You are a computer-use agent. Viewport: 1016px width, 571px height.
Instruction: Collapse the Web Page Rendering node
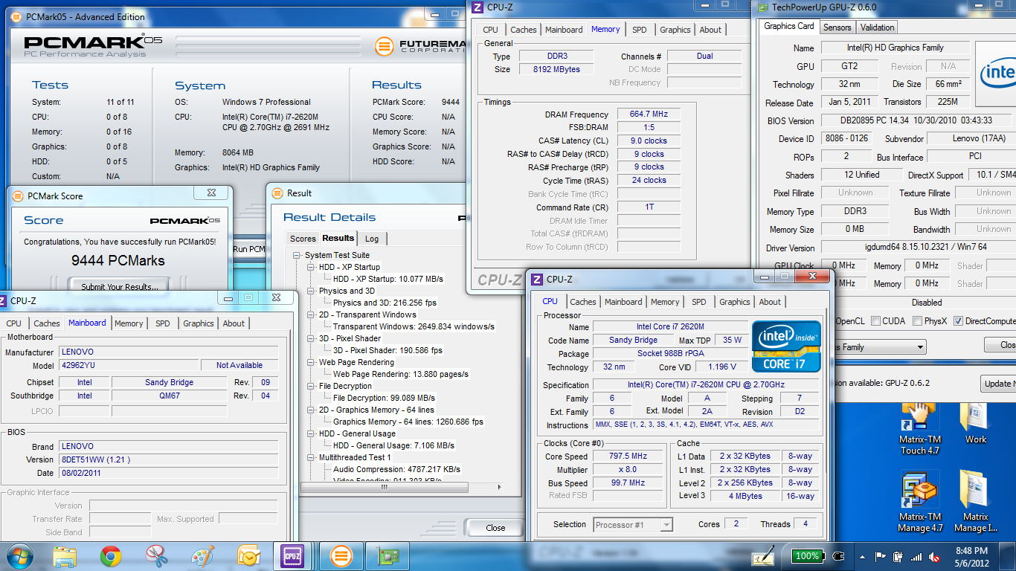coord(312,362)
